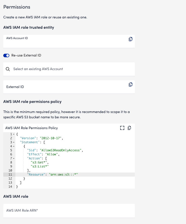Copy the IAM Role Permissions Policy
The image size is (186, 224).
[130, 128]
